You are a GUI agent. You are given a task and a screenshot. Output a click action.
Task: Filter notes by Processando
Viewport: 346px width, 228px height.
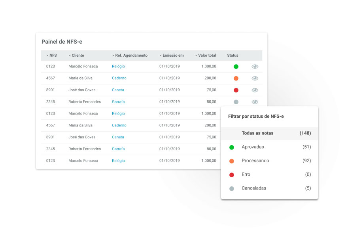[269, 161]
